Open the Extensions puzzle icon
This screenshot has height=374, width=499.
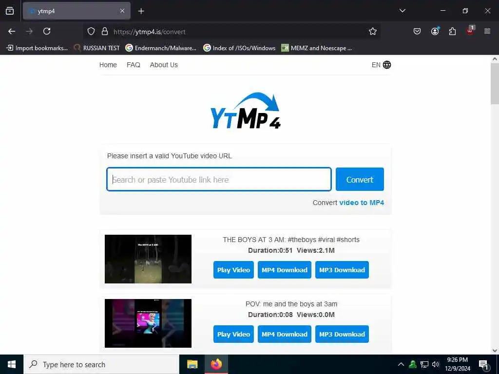tap(452, 31)
